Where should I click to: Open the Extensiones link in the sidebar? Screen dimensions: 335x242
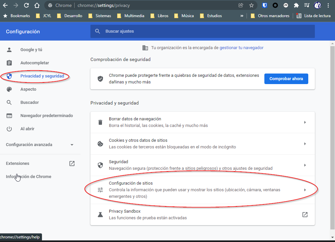17,164
